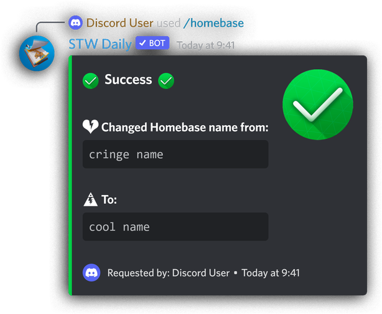Click the 'cringe name' code block
382x314 pixels.
click(175, 154)
